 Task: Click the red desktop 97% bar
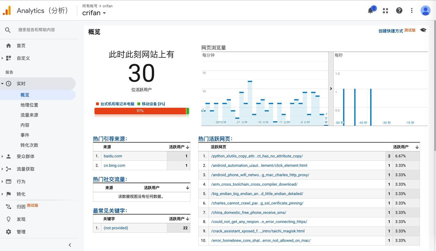tap(140, 111)
